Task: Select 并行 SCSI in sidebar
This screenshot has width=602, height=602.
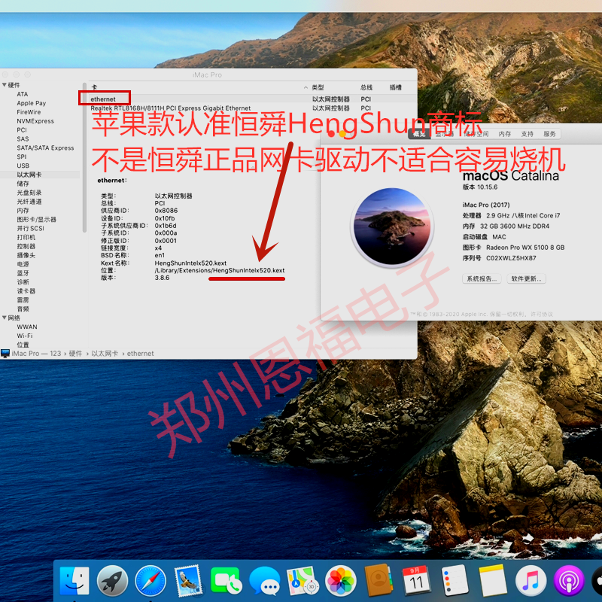Action: coord(30,229)
